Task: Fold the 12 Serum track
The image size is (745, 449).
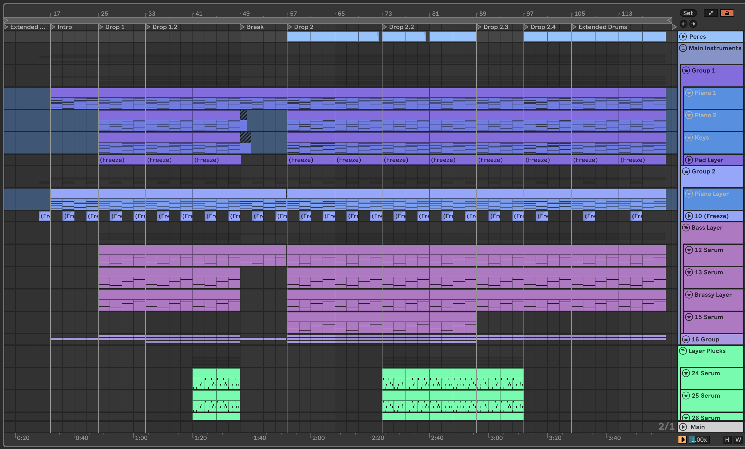Action: point(689,250)
